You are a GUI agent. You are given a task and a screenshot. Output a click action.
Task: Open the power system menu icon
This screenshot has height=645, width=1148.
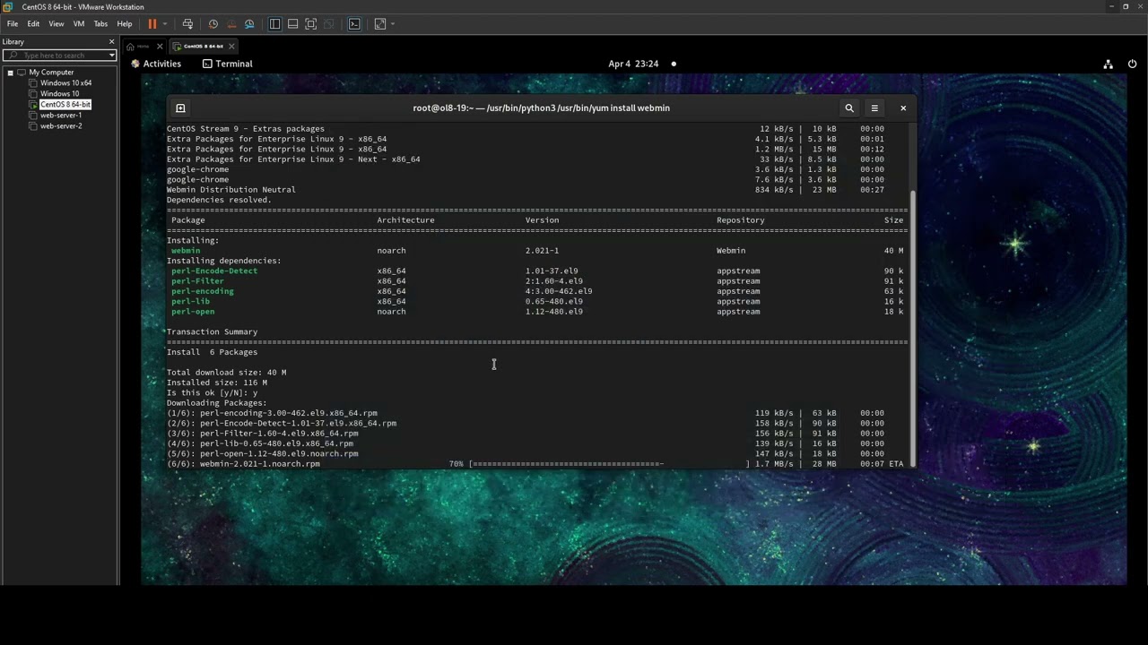(1133, 64)
